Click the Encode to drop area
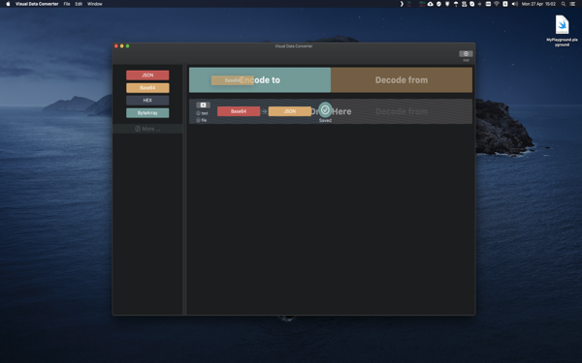The height and width of the screenshot is (363, 582). click(260, 80)
